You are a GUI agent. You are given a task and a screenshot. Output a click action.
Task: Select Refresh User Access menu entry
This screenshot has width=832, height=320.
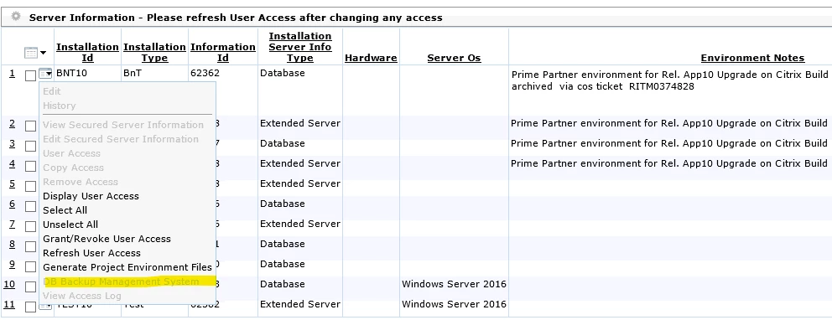click(91, 253)
